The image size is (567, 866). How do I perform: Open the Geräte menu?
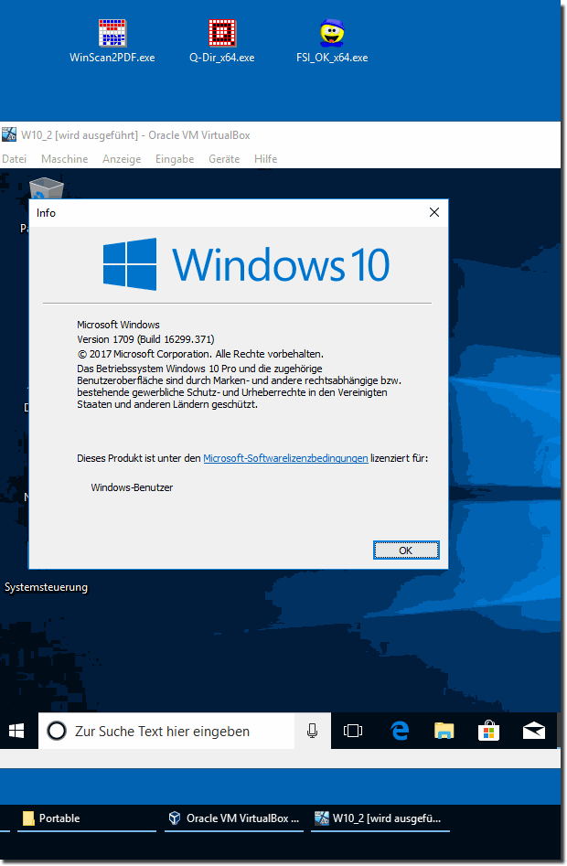click(224, 159)
